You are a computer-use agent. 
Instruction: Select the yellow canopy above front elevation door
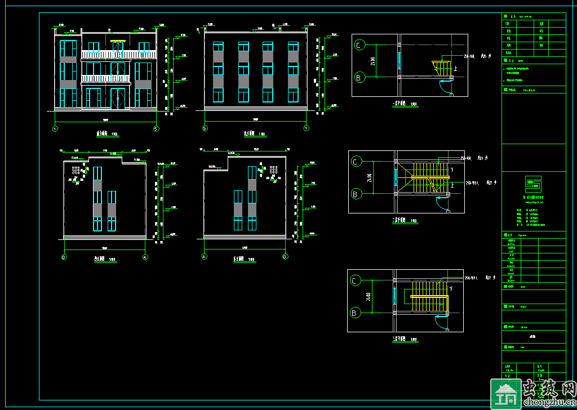118,41
